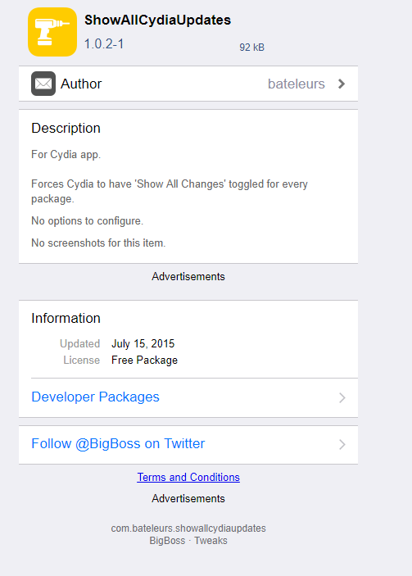Open Developer Packages link
The height and width of the screenshot is (576, 412).
(x=96, y=397)
